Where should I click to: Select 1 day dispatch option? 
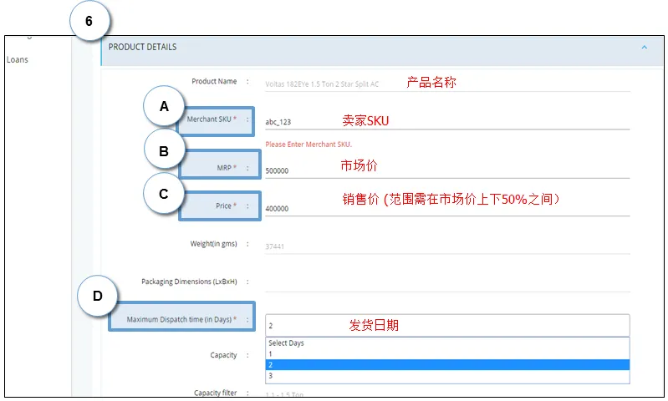click(447, 353)
